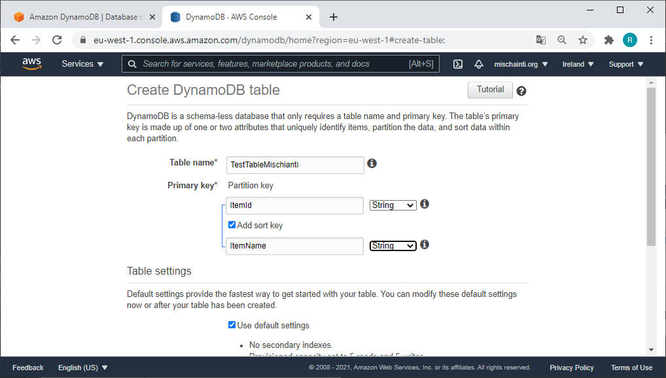Viewport: 666px width, 378px height.
Task: Open the AWS CloudShell icon
Action: 458,64
